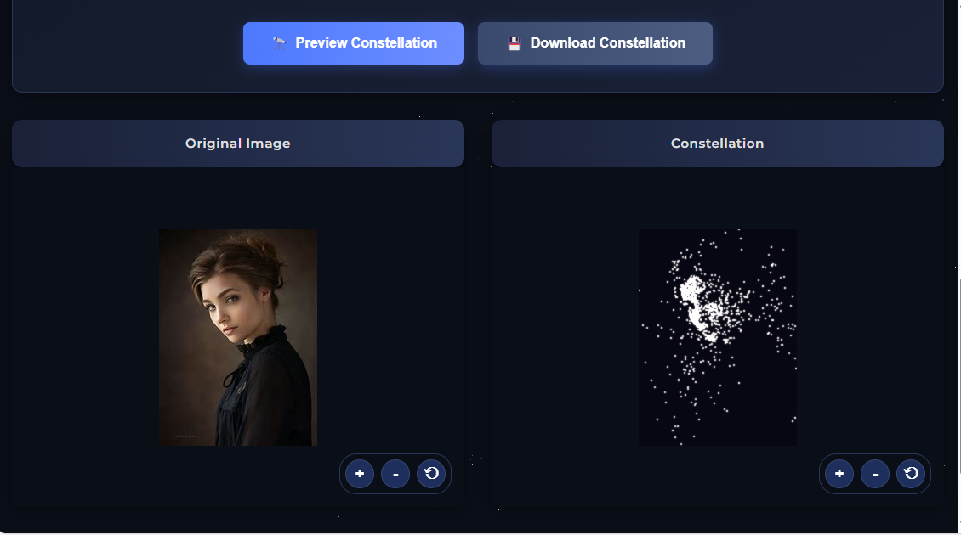
Task: Click the Preview Constellation button
Action: click(x=354, y=43)
